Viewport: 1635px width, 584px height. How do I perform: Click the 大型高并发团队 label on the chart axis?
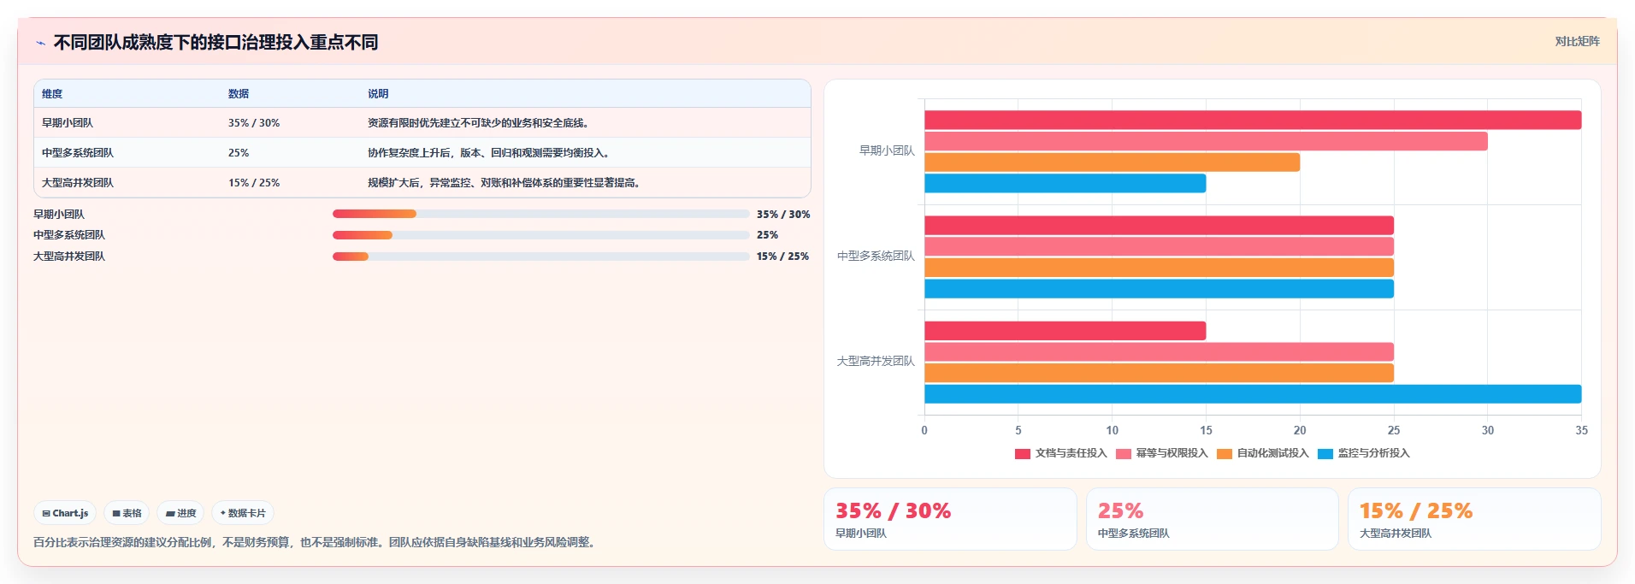[876, 361]
